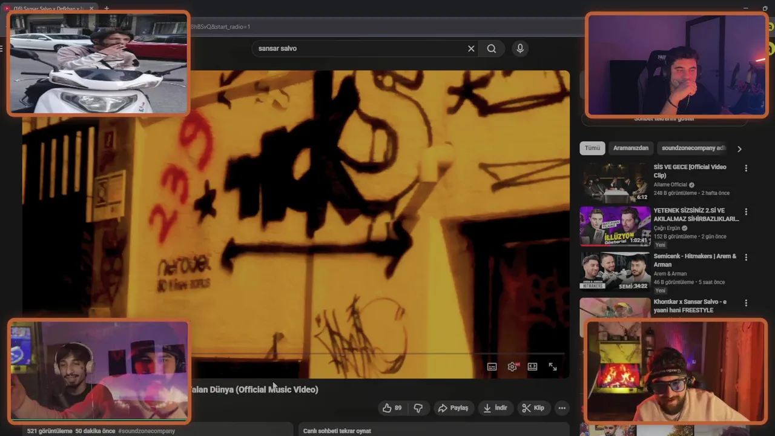
Task: Maximize or restore the browser window
Action: click(x=766, y=8)
